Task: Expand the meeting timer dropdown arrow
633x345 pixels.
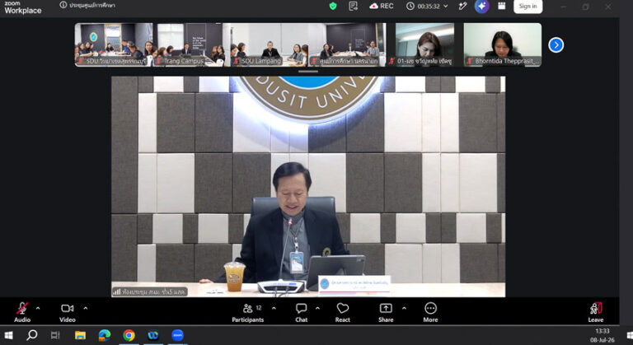Action: point(446,6)
